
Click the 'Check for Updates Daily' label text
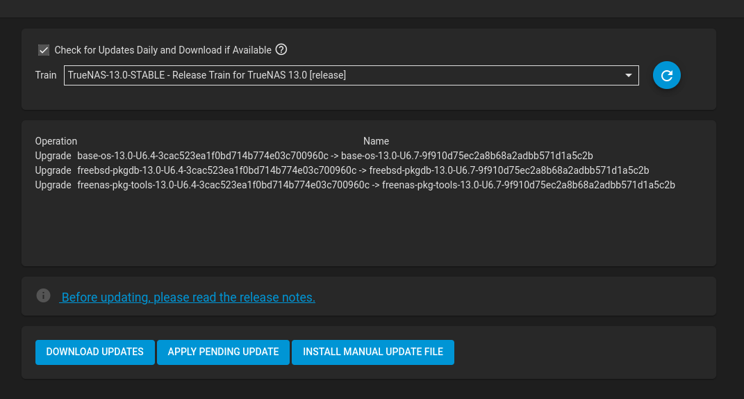[x=163, y=50]
